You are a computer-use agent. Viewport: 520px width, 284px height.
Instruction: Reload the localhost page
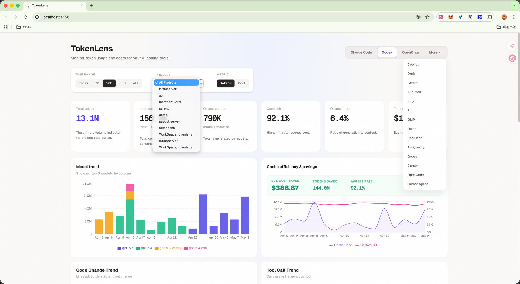[25, 17]
